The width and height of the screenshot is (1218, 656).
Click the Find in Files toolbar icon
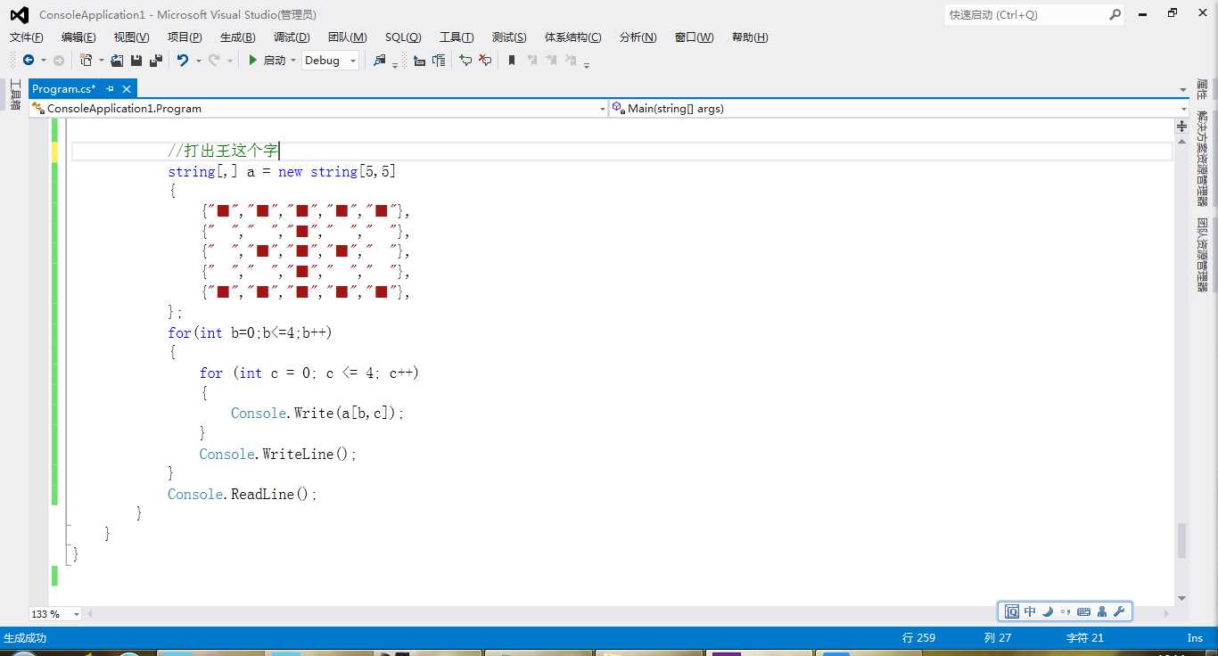(x=380, y=61)
